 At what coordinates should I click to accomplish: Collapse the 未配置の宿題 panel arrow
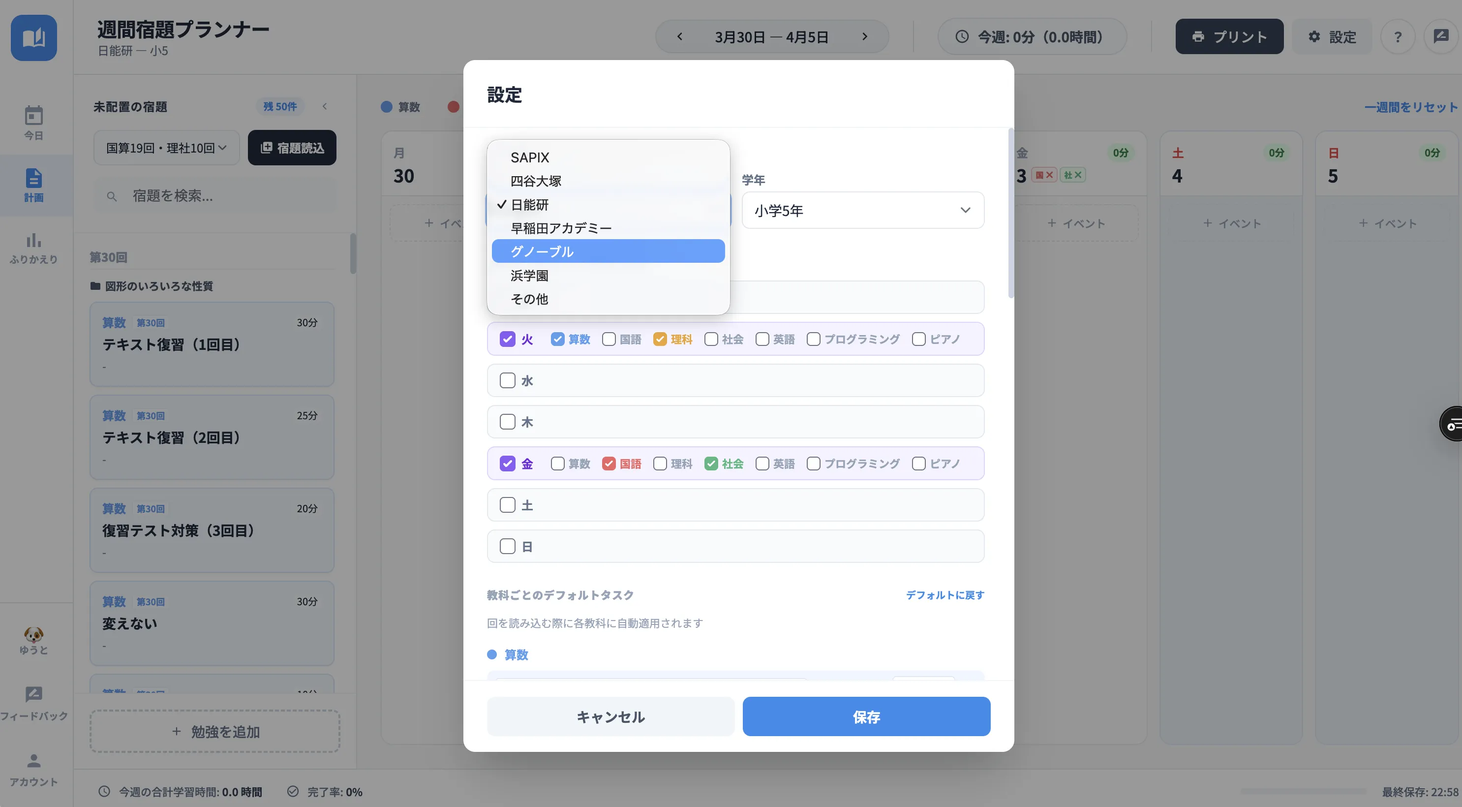[x=325, y=106]
